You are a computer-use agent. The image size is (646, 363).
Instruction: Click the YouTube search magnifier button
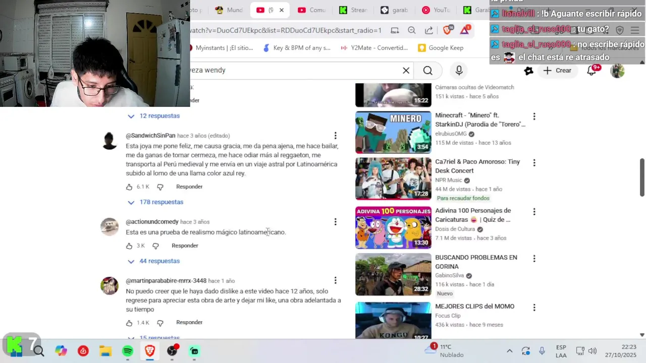click(x=428, y=71)
